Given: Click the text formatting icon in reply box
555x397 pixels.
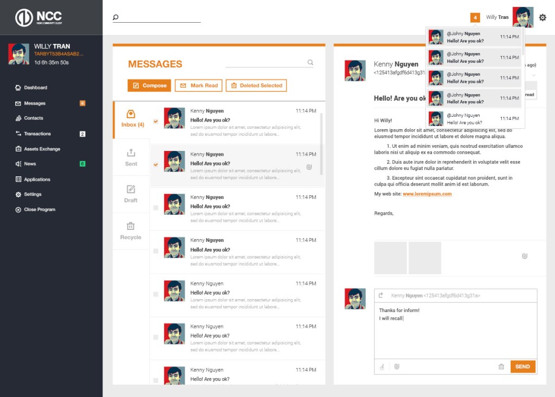Looking at the screenshot, I should pyautogui.click(x=382, y=367).
